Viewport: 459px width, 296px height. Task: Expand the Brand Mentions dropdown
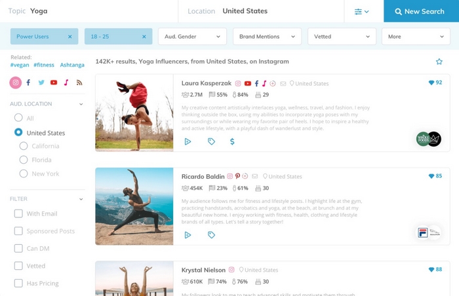(x=267, y=37)
